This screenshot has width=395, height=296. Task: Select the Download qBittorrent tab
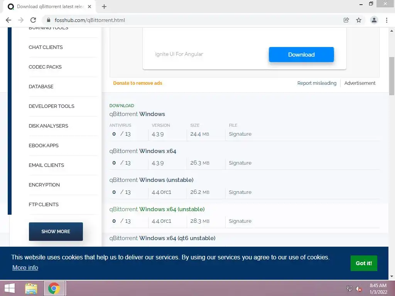coord(50,7)
